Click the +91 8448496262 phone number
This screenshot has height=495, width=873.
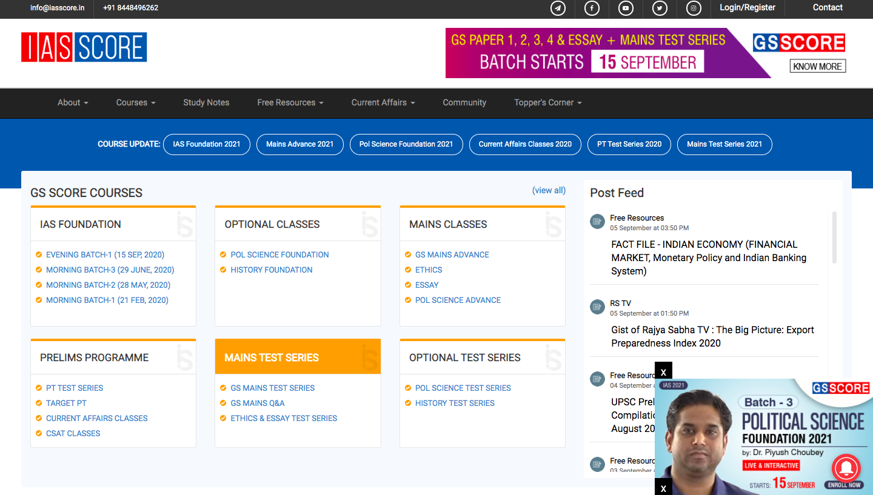(x=130, y=8)
